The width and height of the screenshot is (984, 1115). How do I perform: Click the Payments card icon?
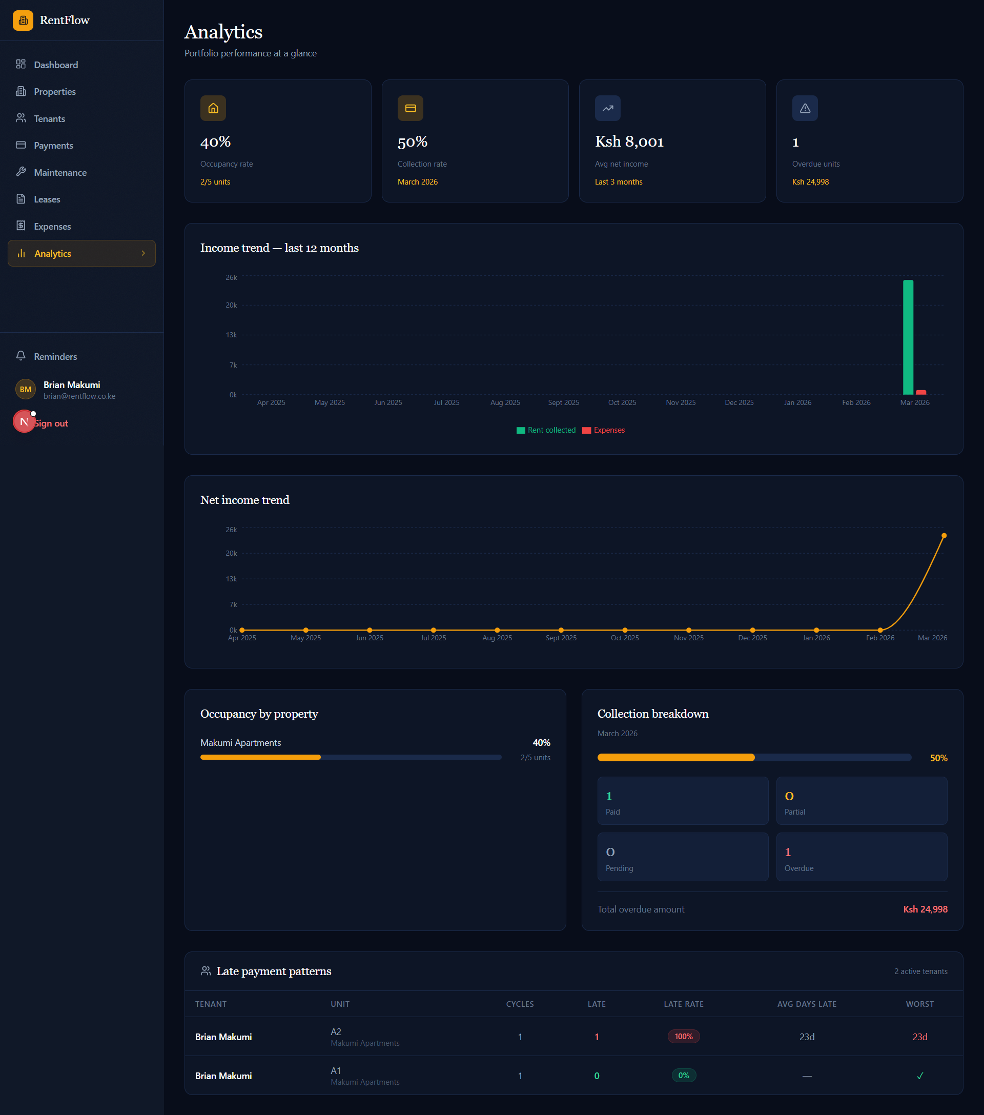tap(20, 145)
